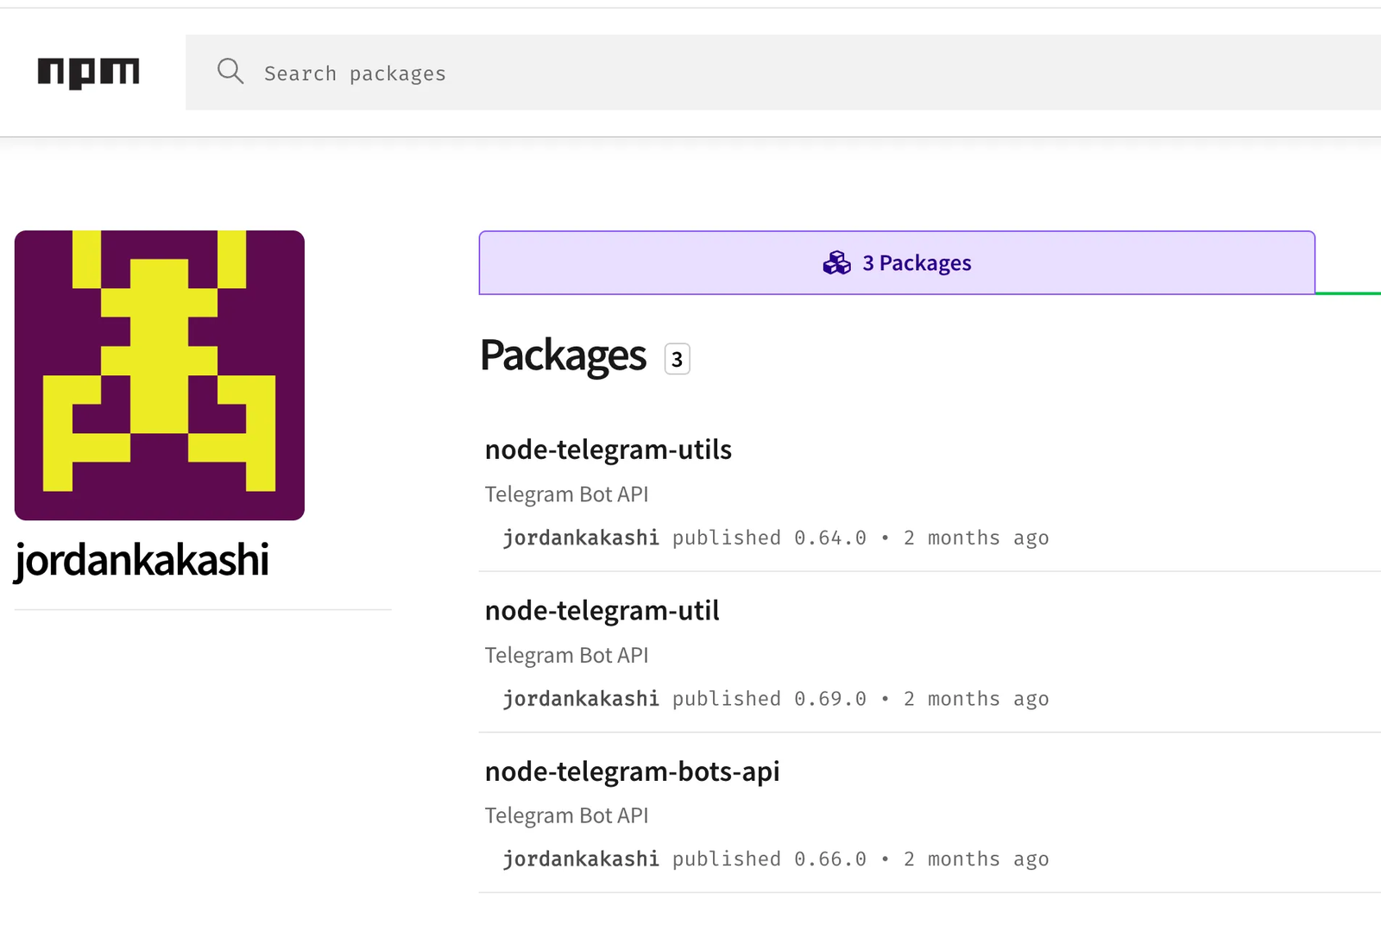Click the published 0.69.0 version text

pyautogui.click(x=769, y=699)
